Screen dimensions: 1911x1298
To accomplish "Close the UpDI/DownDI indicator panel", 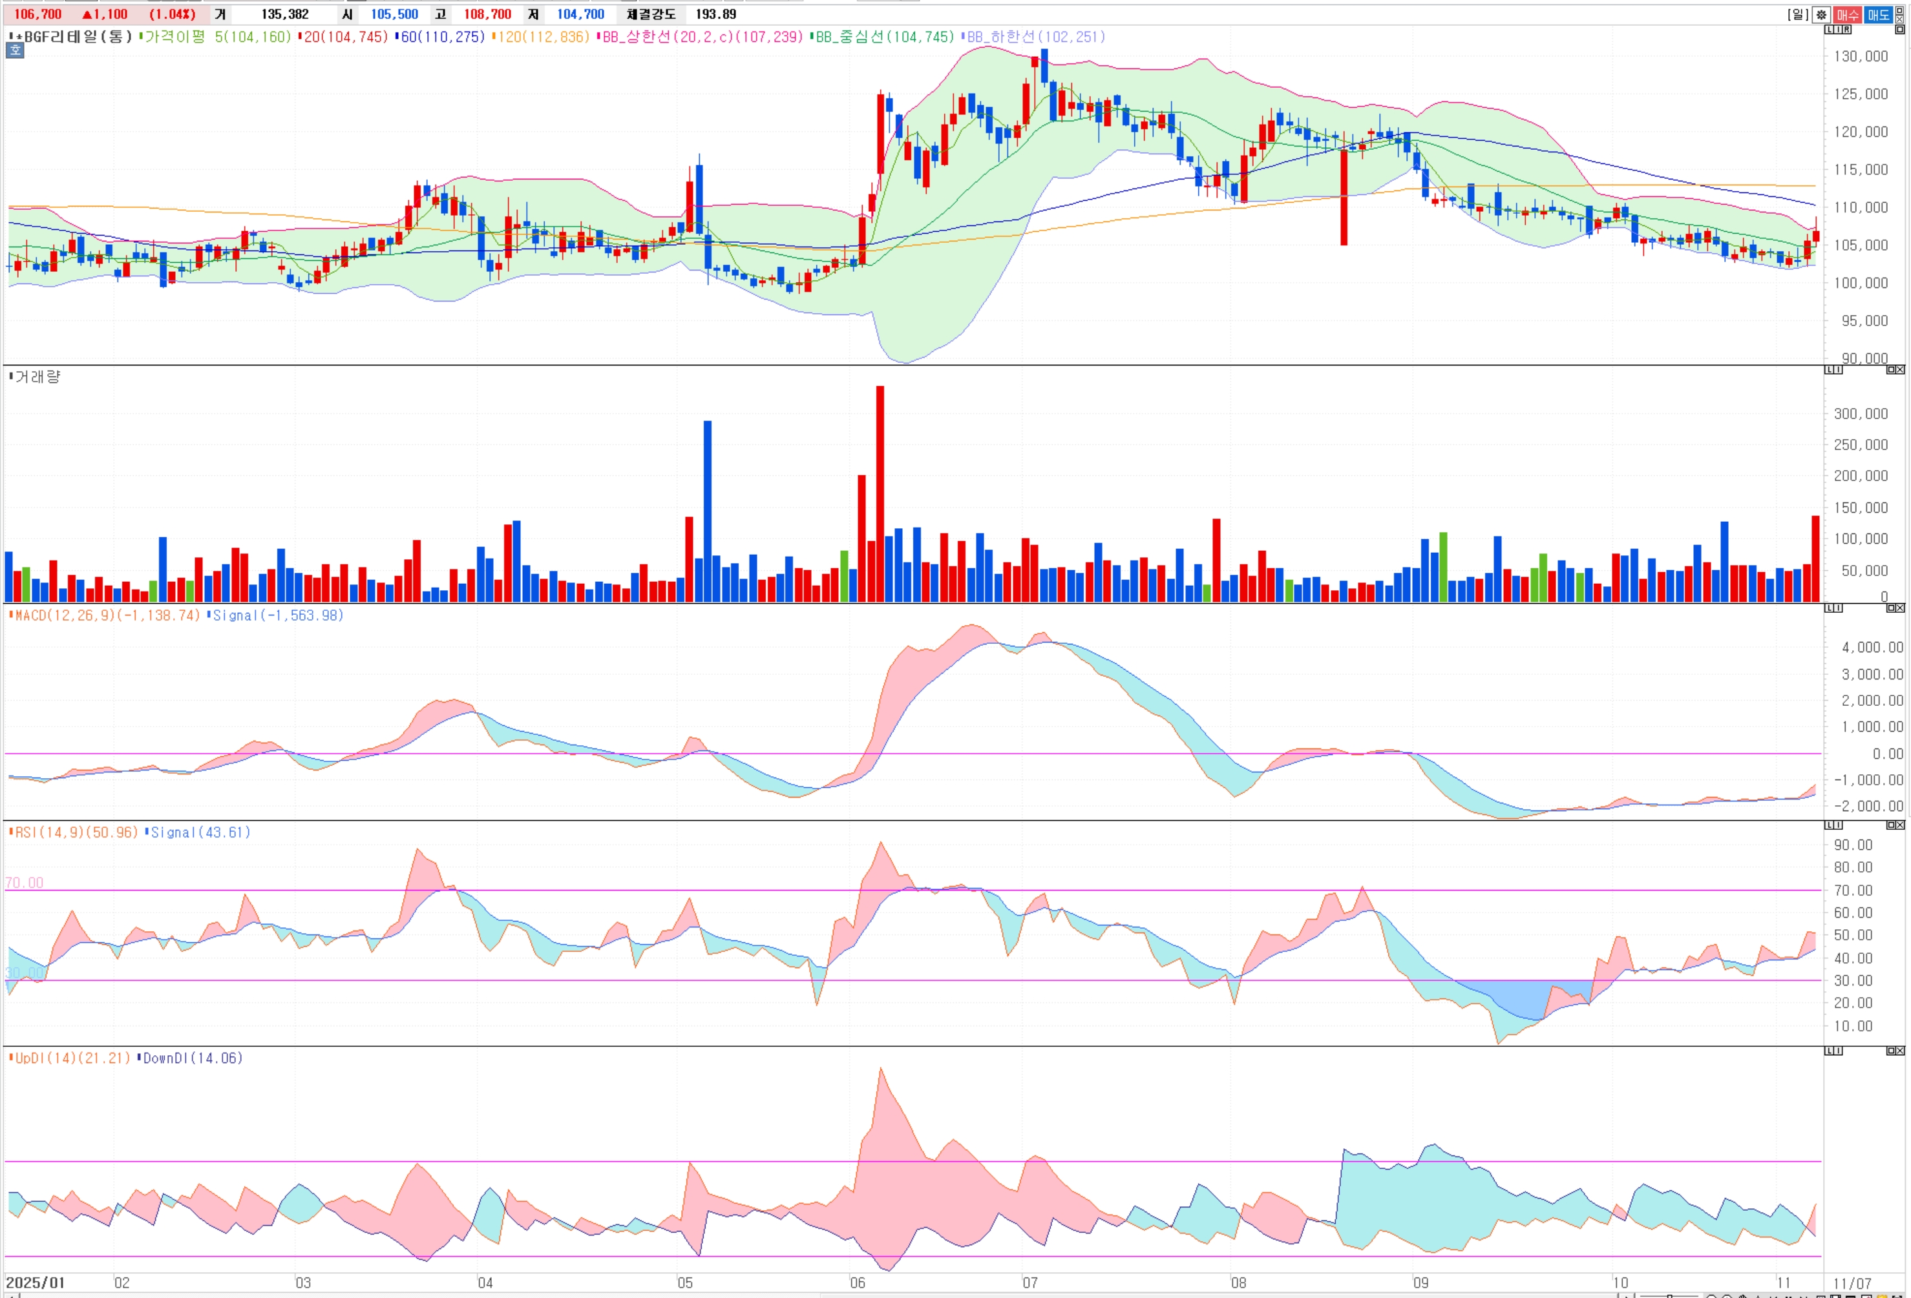I will (1899, 1051).
